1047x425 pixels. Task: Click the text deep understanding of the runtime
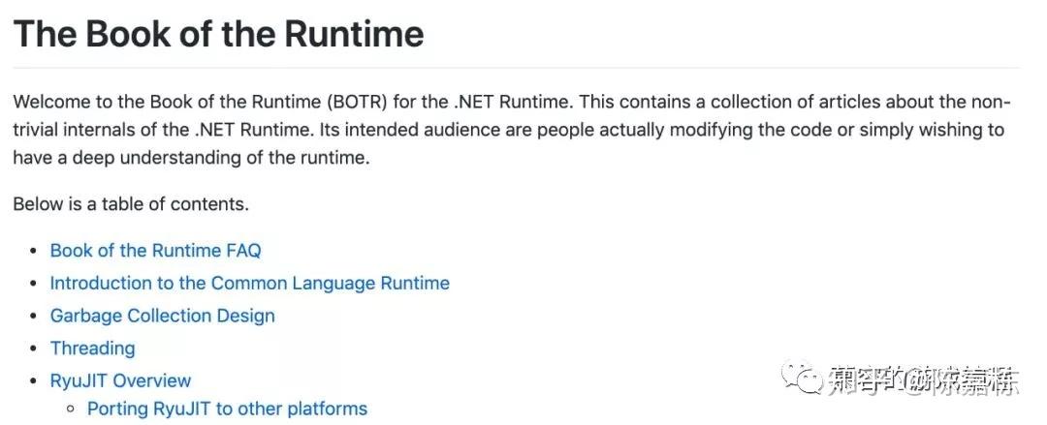coord(218,158)
